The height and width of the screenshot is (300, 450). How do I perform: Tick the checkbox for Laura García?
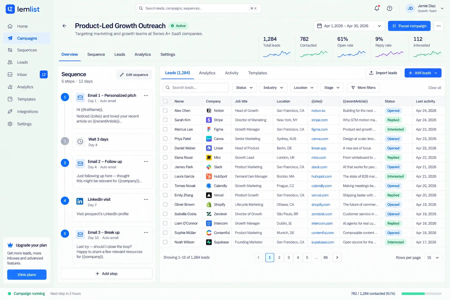[x=165, y=176]
